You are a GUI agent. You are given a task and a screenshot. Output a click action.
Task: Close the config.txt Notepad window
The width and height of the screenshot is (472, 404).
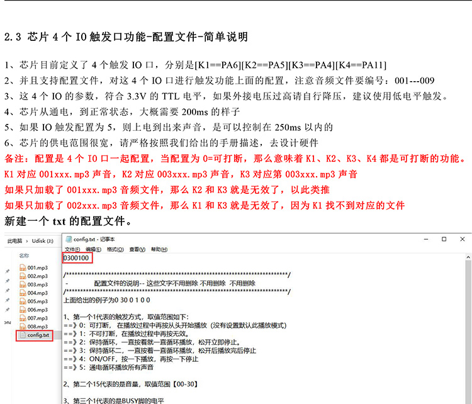(x=463, y=239)
